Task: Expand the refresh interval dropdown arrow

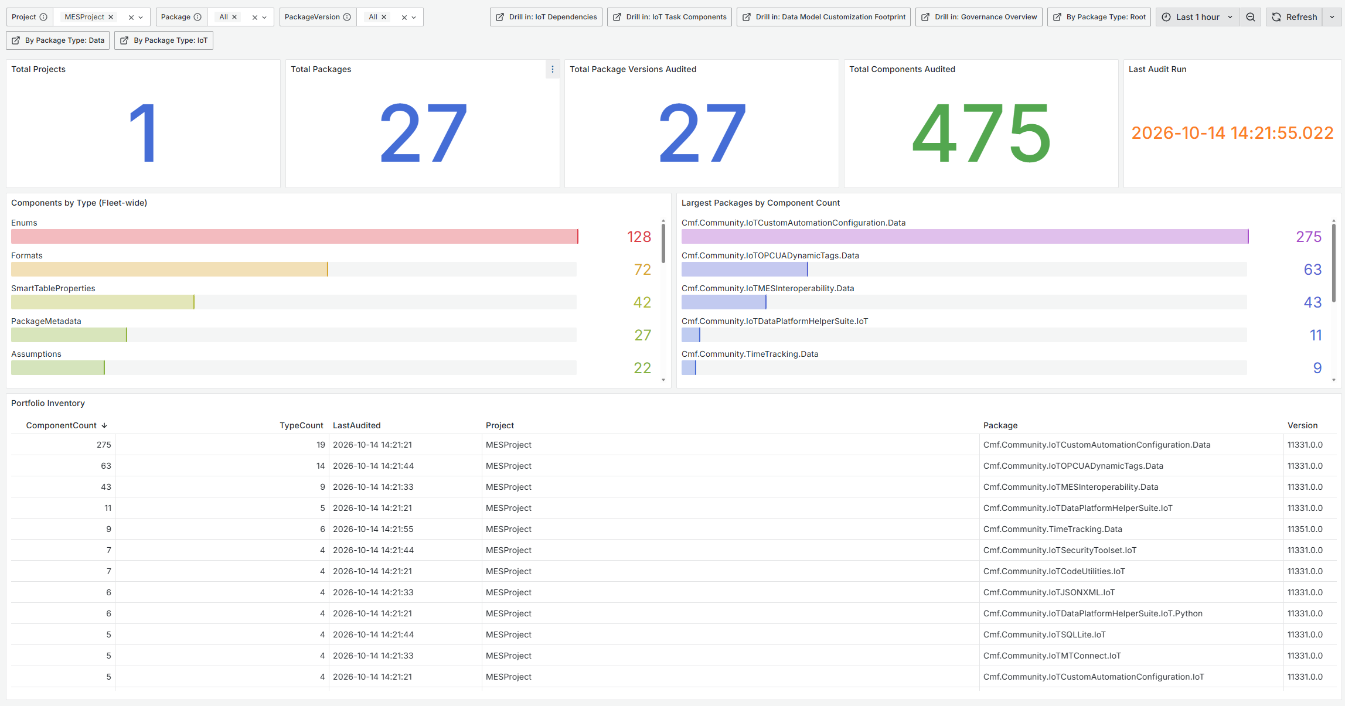Action: [1332, 17]
